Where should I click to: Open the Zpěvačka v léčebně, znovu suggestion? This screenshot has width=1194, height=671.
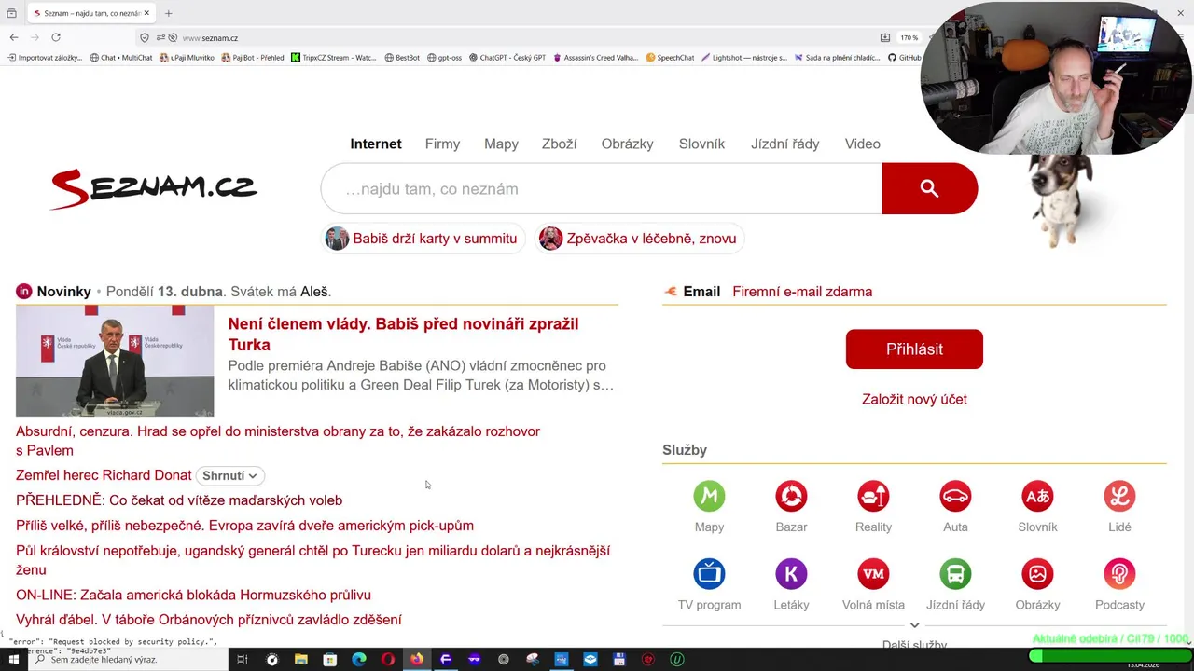tap(639, 239)
